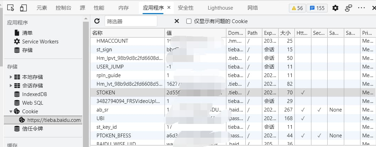Open the three-dot more options menu
Viewport: 376px width, 147px height.
(361, 8)
